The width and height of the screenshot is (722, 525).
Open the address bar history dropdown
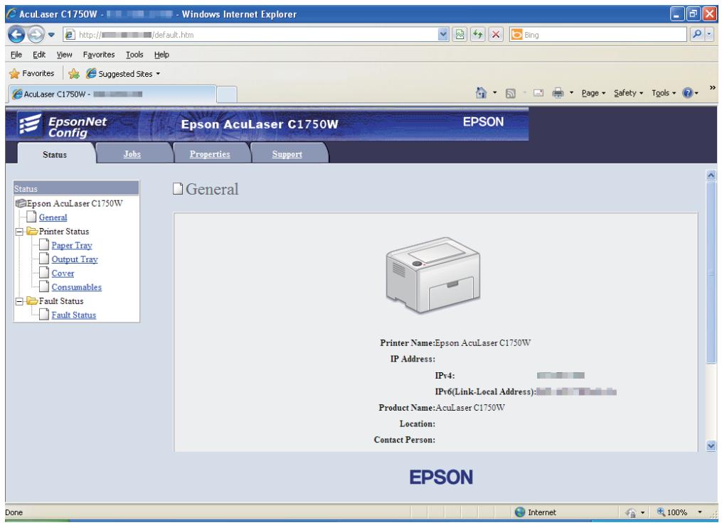pos(443,35)
